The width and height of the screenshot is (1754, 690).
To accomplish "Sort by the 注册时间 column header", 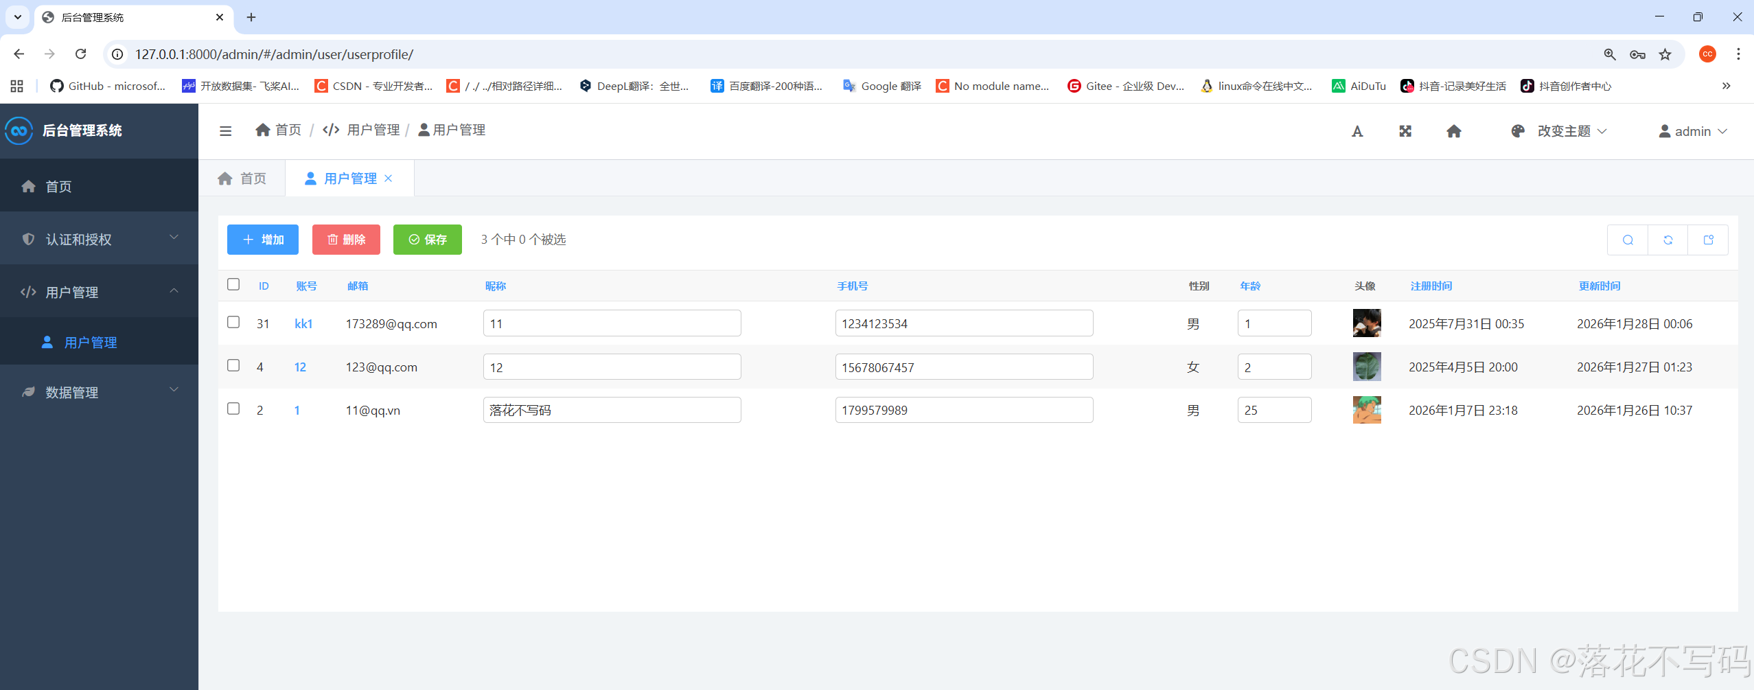I will [x=1431, y=286].
